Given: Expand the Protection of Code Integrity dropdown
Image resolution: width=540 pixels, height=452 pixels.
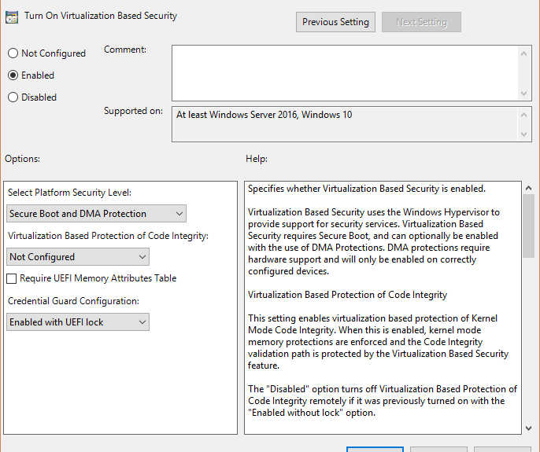Looking at the screenshot, I should [78, 257].
